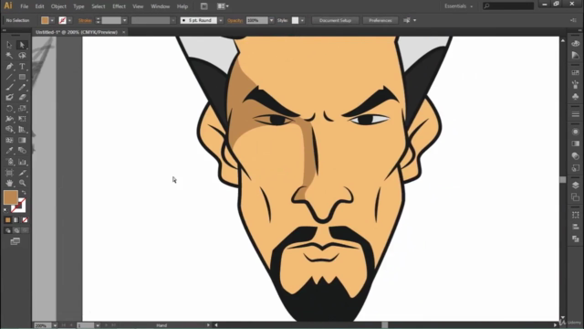Switch to Draw Normal mode

[x=8, y=230]
